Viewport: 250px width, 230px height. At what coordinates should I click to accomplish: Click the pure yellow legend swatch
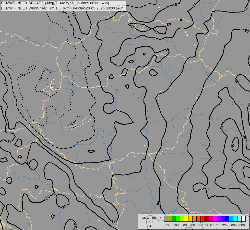coord(186,218)
